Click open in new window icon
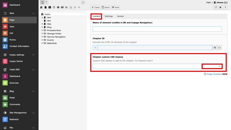The width and height of the screenshot is (231, 130). [215, 8]
